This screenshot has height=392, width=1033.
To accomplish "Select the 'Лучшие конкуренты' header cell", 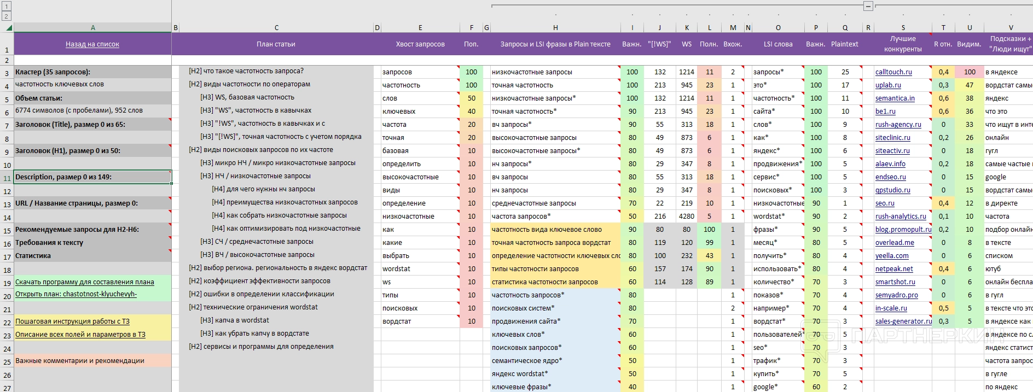I will click(902, 44).
